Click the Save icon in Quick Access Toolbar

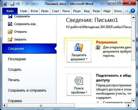point(12,4)
